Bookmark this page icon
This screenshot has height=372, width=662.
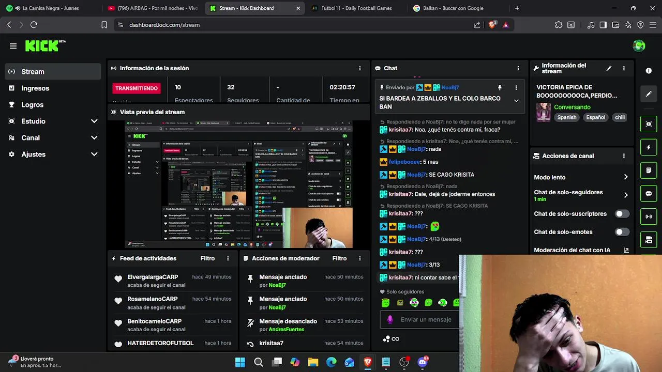click(104, 25)
